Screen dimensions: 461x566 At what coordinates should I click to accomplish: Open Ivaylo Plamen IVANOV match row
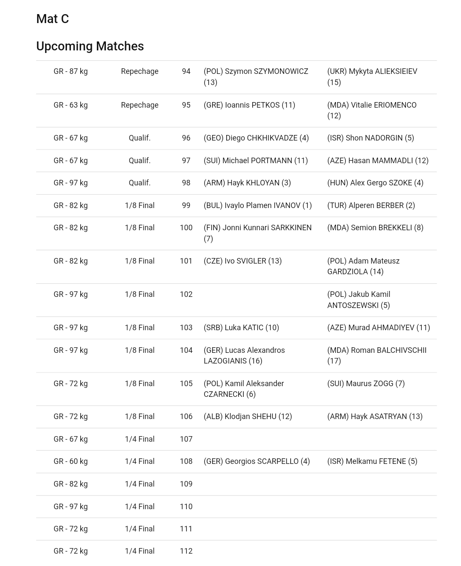tap(236, 205)
